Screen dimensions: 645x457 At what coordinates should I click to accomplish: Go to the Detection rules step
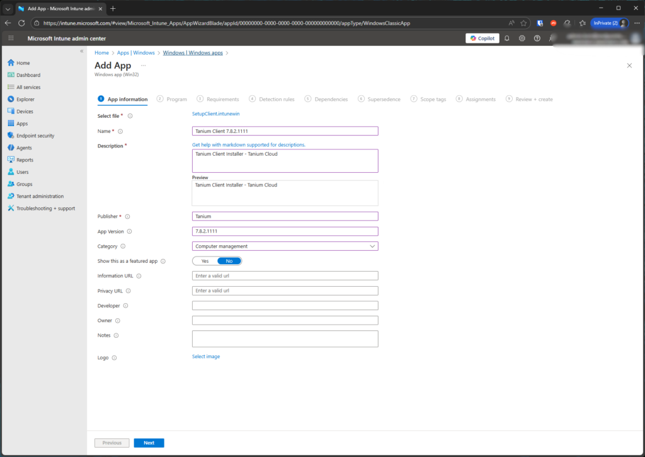[272, 99]
